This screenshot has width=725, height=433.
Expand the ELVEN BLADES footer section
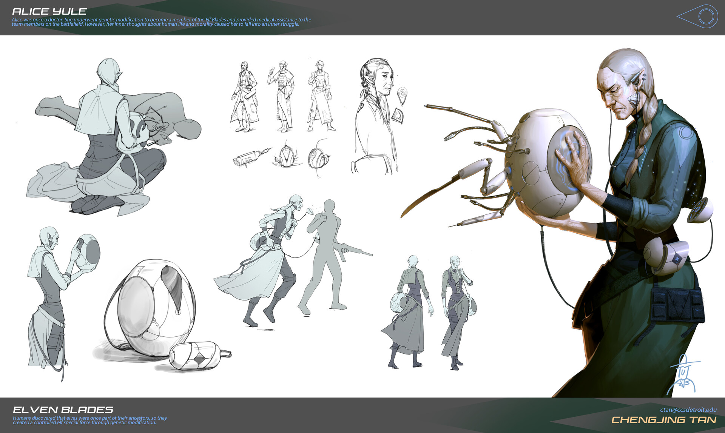[62, 410]
